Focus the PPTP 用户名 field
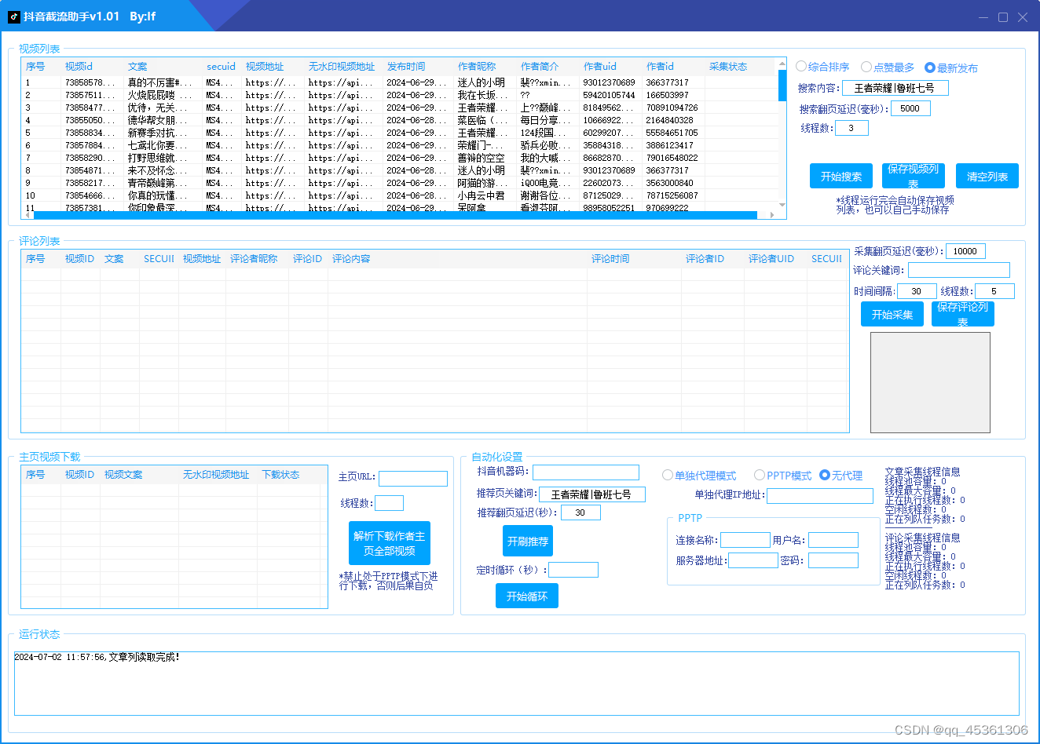This screenshot has height=744, width=1040. [833, 540]
